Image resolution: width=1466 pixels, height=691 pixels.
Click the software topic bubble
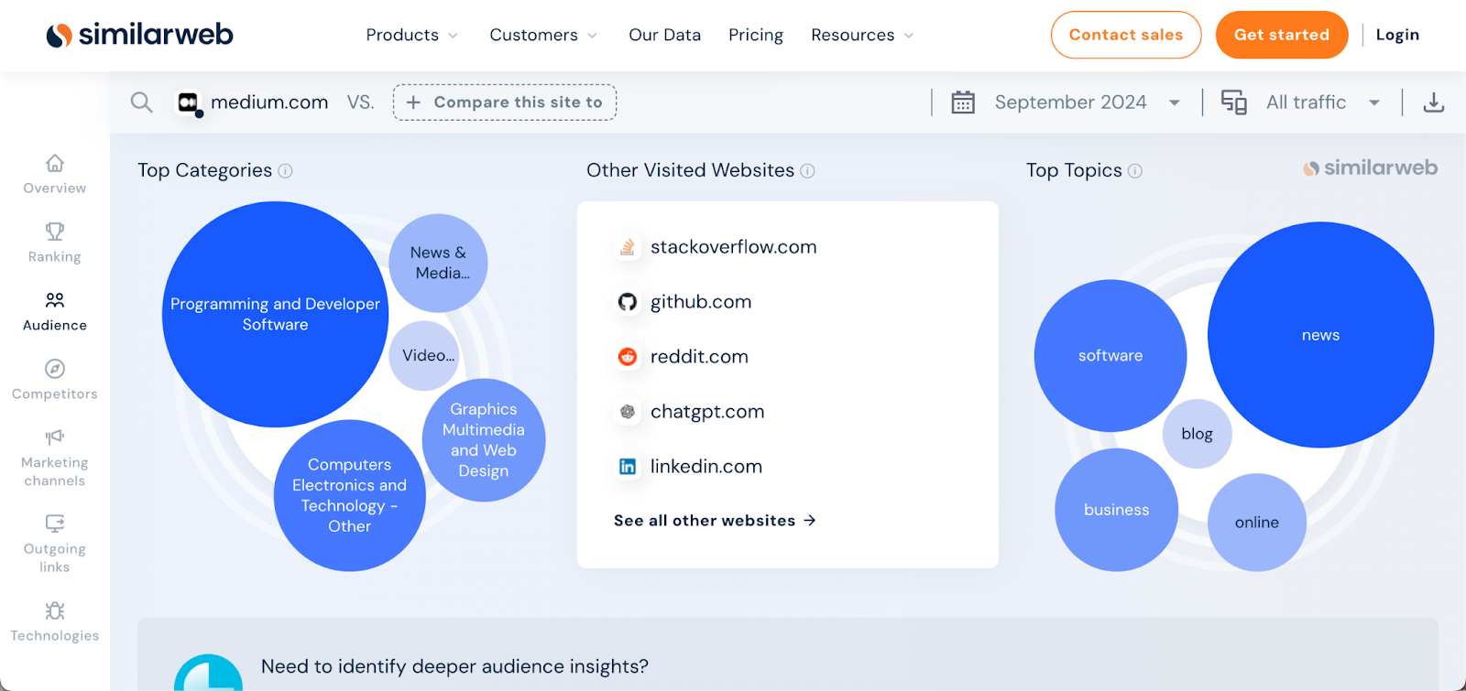[1110, 356]
